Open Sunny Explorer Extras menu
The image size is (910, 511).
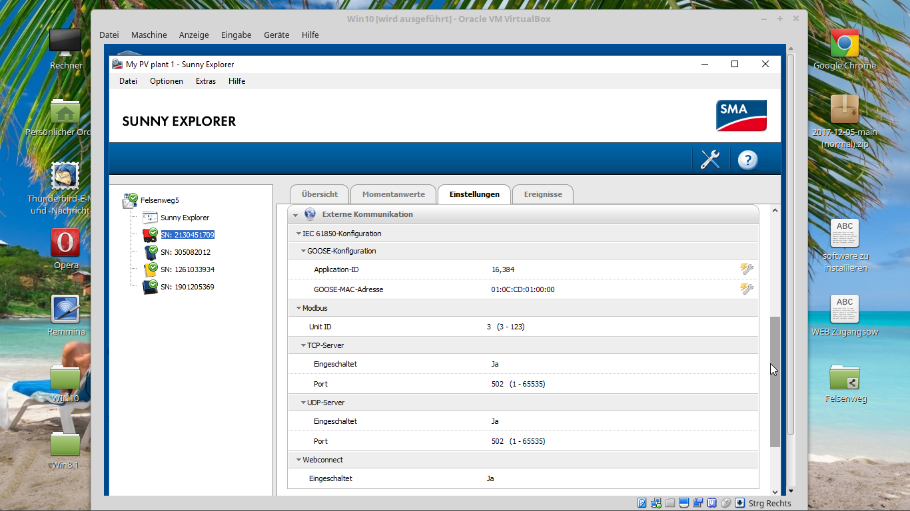pos(206,81)
